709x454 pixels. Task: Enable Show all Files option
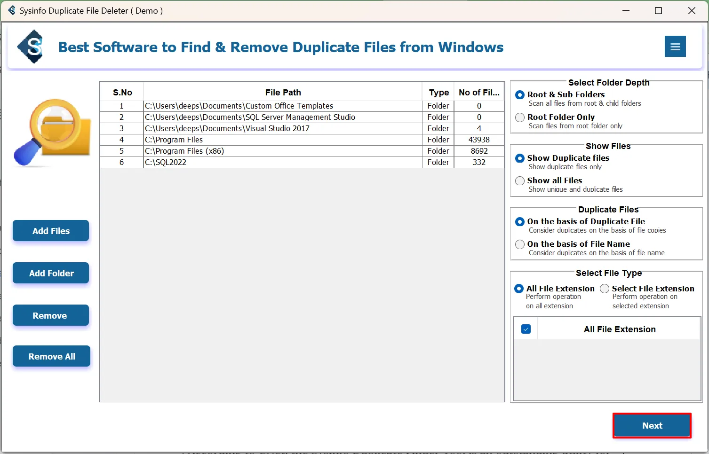(x=520, y=181)
